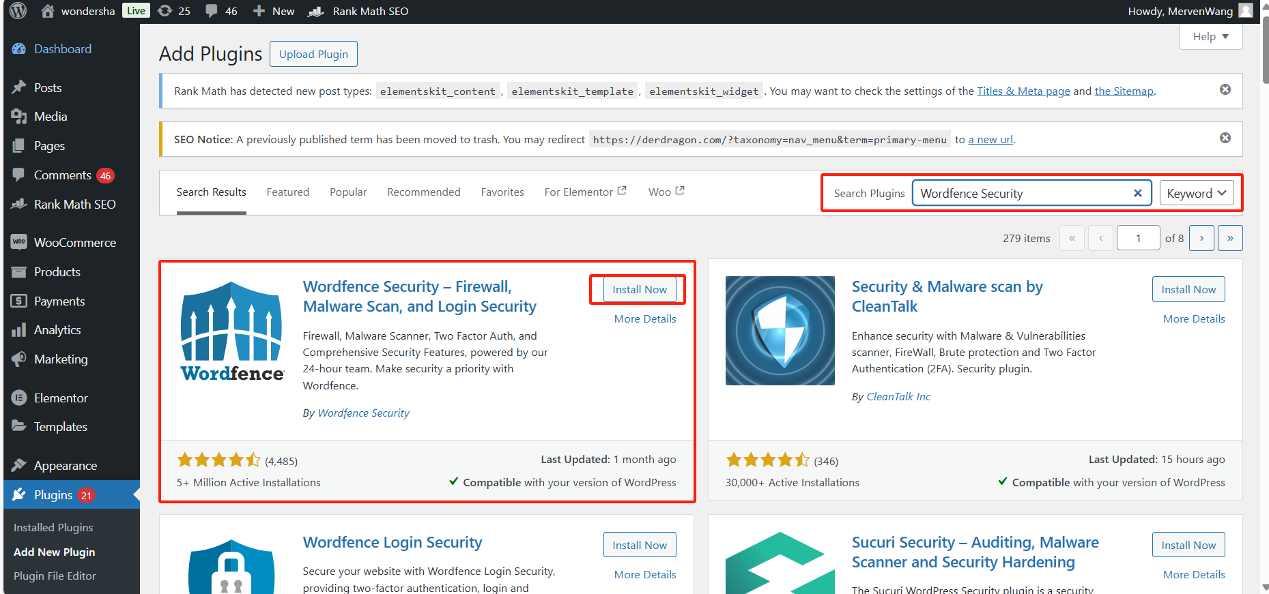
Task: Install the CleanTalk Security plugin now
Action: tap(1188, 289)
